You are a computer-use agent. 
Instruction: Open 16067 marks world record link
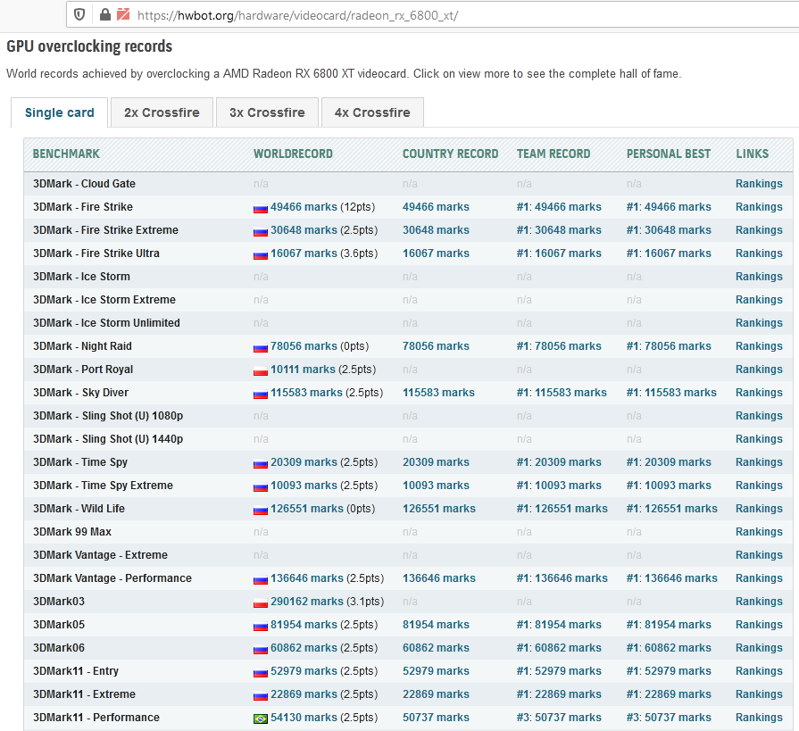pyautogui.click(x=304, y=253)
